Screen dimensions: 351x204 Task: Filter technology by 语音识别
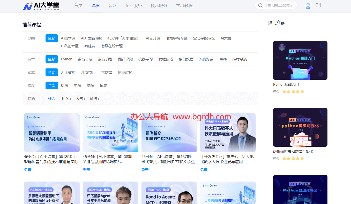tap(105, 59)
